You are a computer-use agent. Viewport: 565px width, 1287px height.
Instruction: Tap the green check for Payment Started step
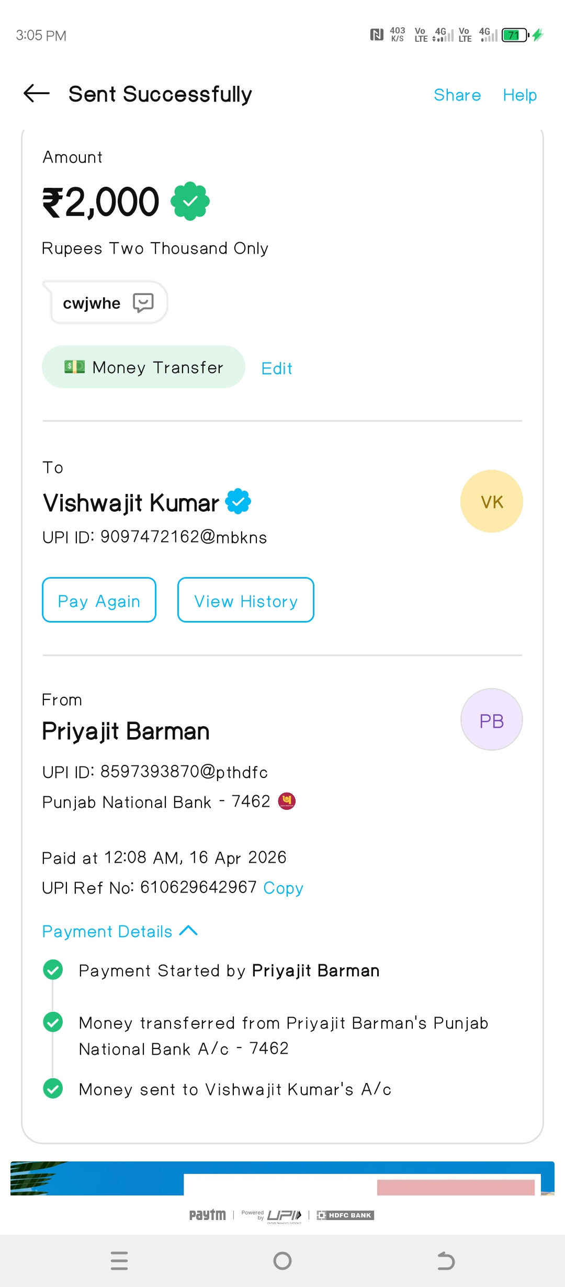point(53,970)
